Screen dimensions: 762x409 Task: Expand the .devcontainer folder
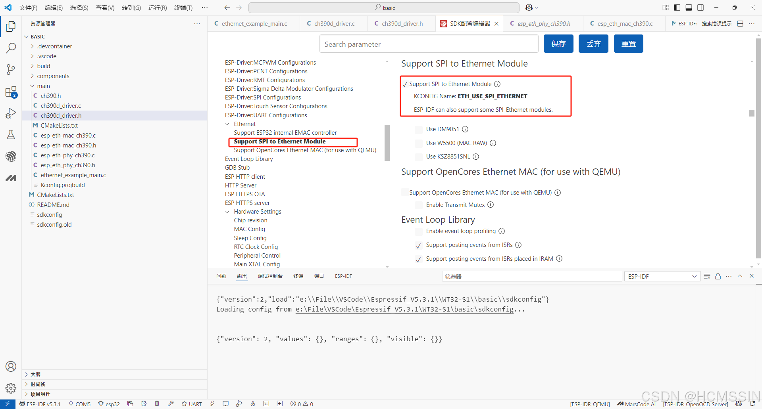point(33,46)
